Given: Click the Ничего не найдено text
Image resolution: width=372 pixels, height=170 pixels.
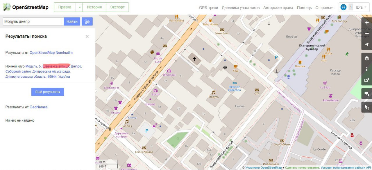Looking at the screenshot, I should (20, 120).
